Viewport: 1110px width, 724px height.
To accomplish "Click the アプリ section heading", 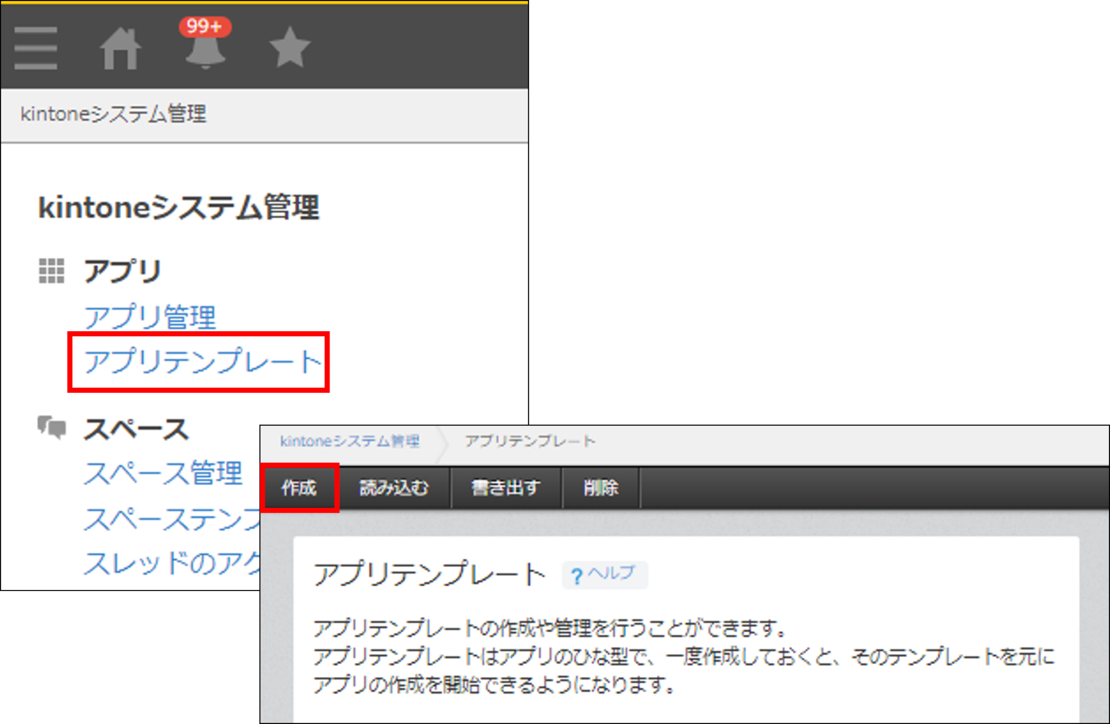I will coord(123,271).
